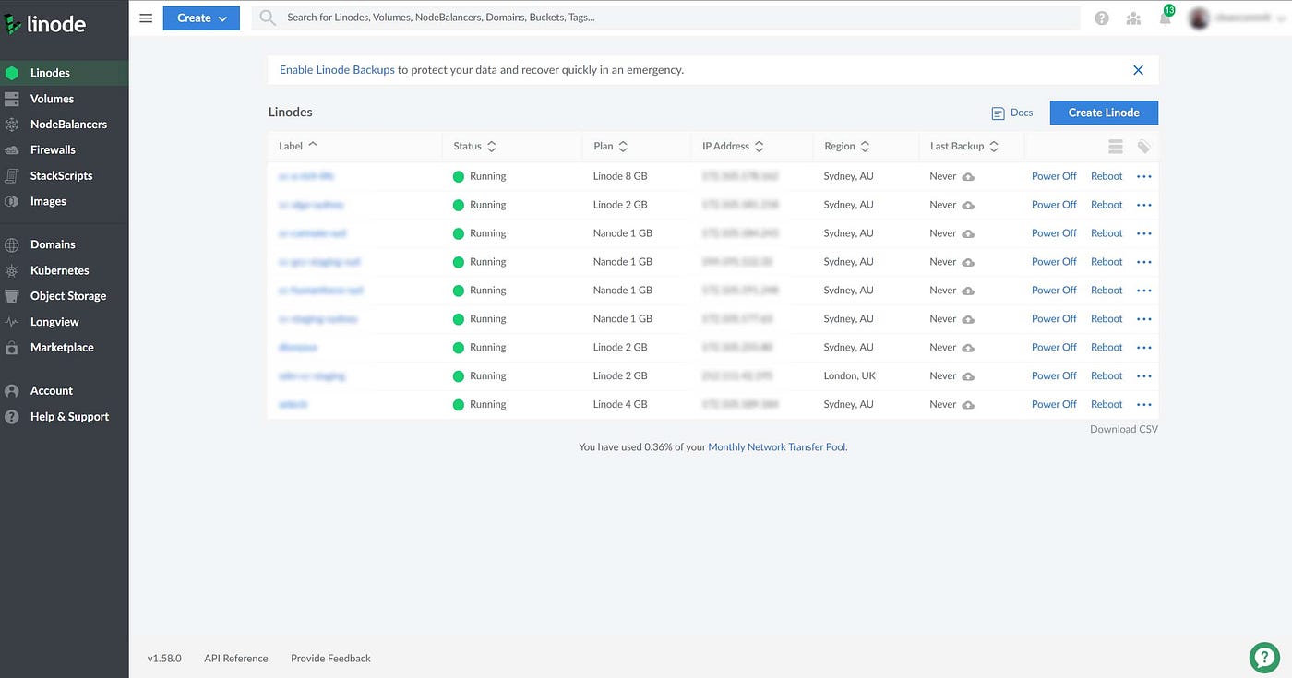Open the green help chat bubble

tap(1263, 657)
